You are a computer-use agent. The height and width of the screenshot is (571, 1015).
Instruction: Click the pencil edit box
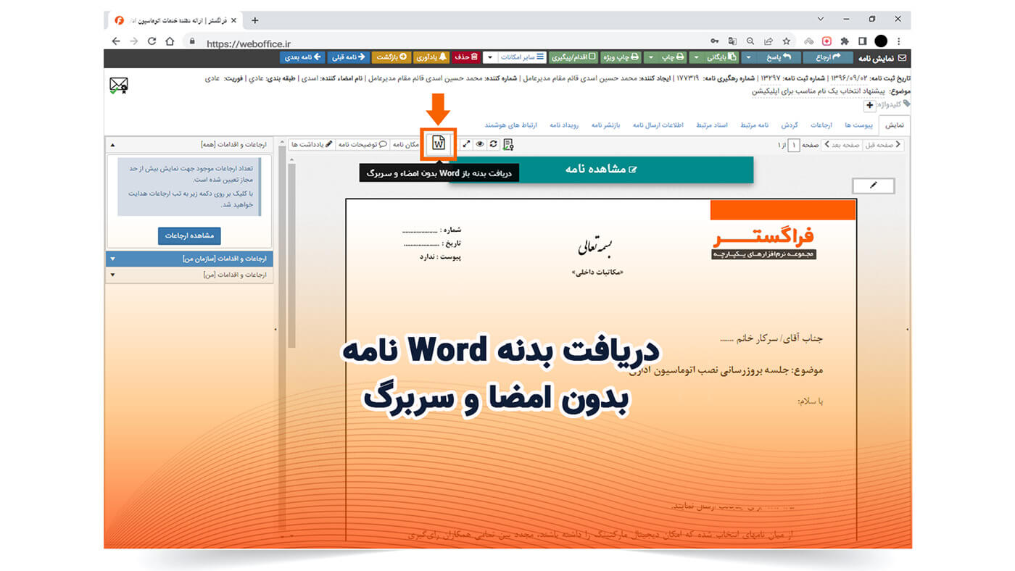pyautogui.click(x=874, y=186)
